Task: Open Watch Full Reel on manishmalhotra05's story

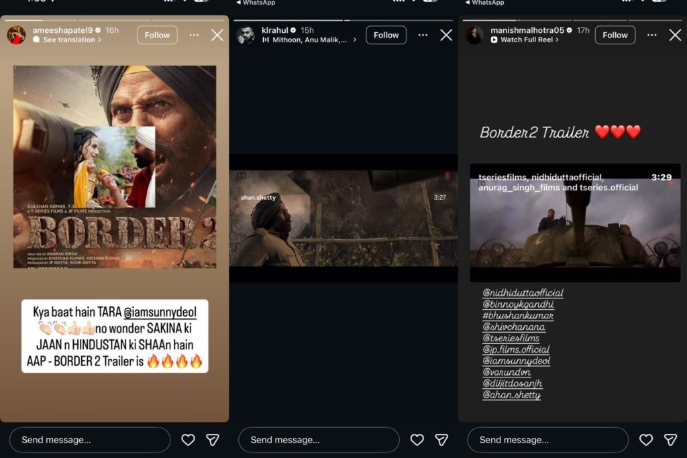Action: [x=529, y=40]
